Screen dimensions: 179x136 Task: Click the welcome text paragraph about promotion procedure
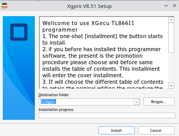pyautogui.click(x=101, y=62)
